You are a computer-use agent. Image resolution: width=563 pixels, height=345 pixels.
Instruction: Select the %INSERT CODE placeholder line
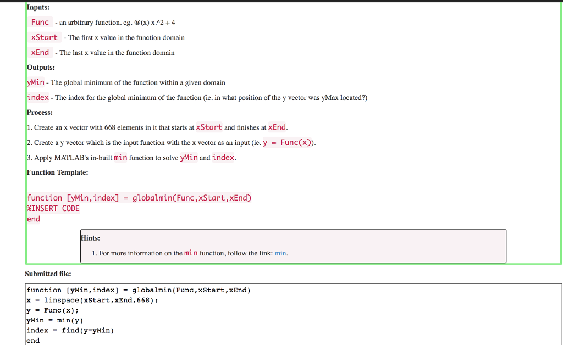pyautogui.click(x=53, y=208)
